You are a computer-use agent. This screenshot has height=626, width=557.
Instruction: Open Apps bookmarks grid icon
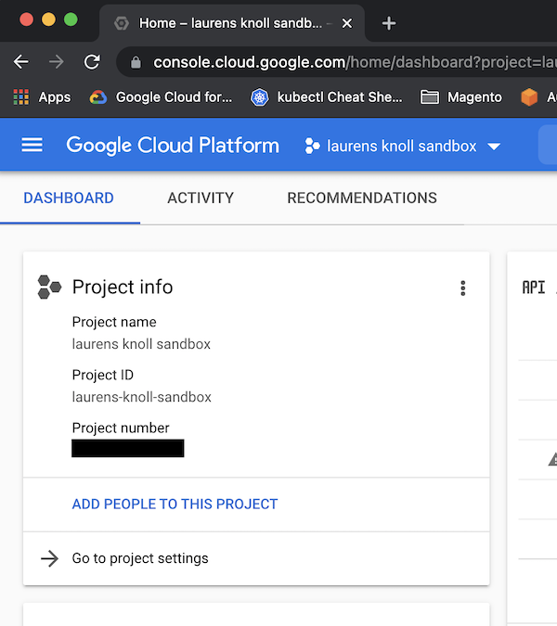pos(21,97)
